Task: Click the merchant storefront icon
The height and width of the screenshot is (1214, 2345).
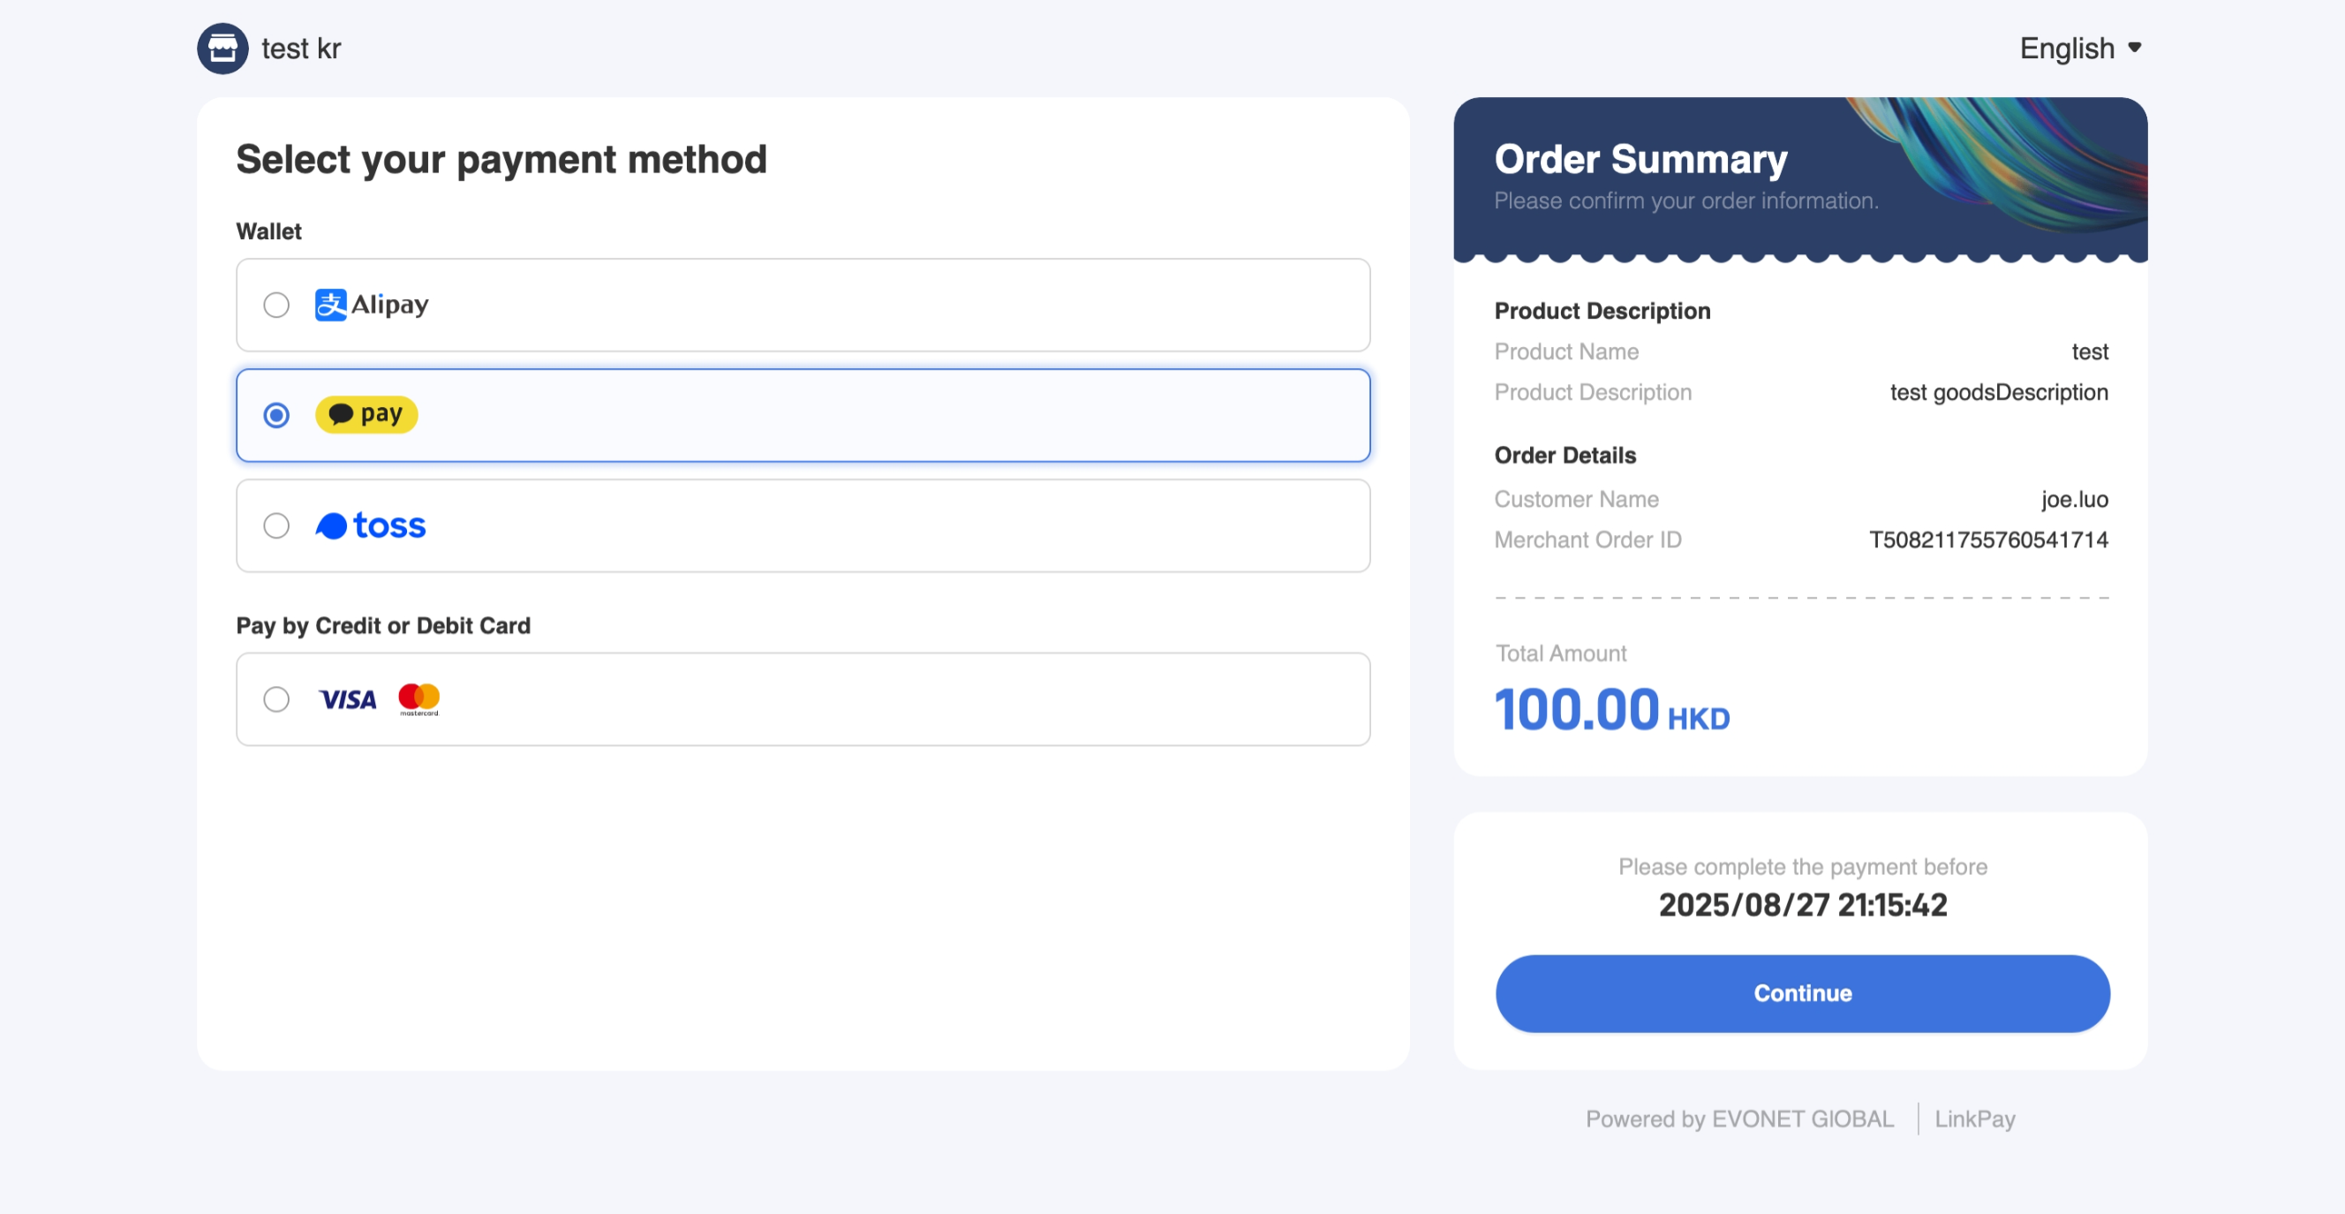Action: click(222, 49)
